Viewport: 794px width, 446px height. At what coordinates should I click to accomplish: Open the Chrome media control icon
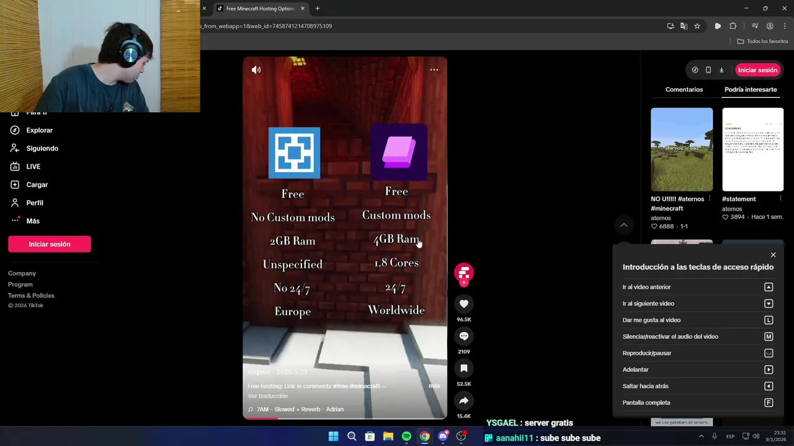point(755,26)
